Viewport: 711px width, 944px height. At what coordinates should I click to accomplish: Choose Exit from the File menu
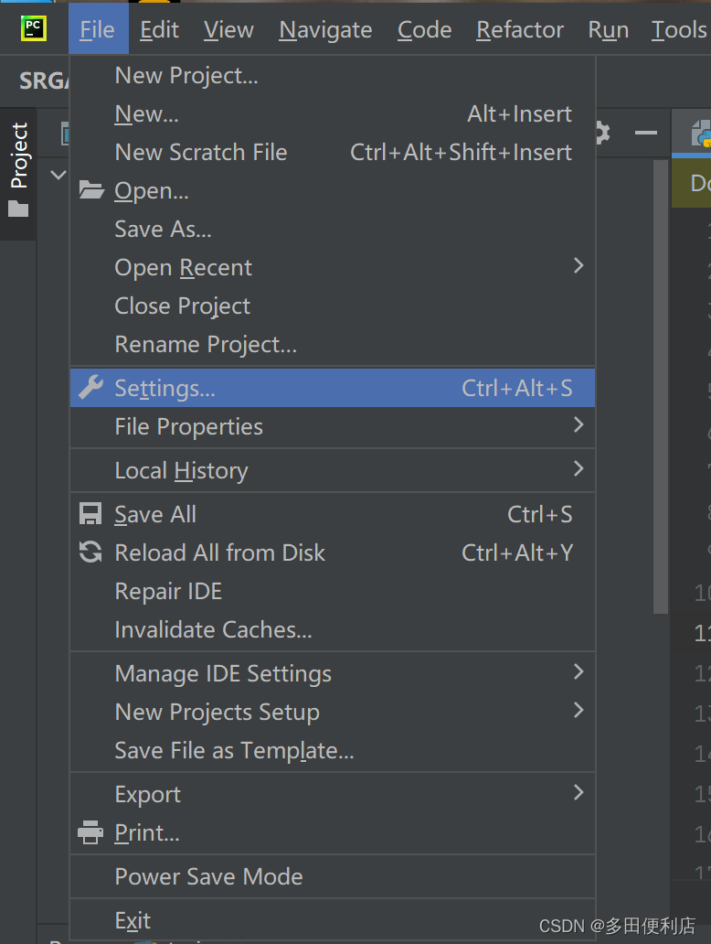tap(333, 920)
